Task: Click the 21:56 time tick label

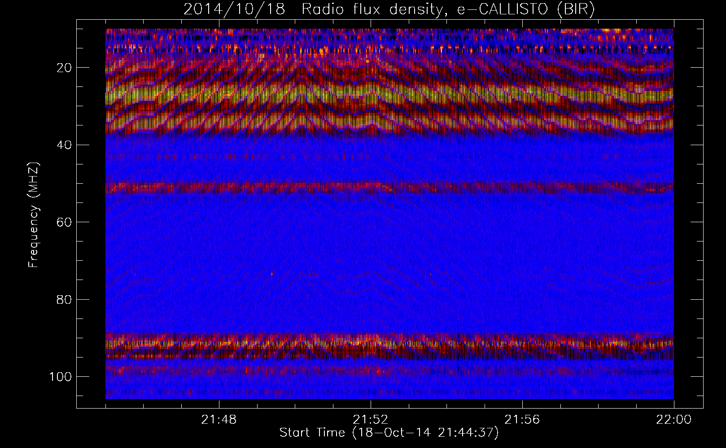Action: pos(522,420)
